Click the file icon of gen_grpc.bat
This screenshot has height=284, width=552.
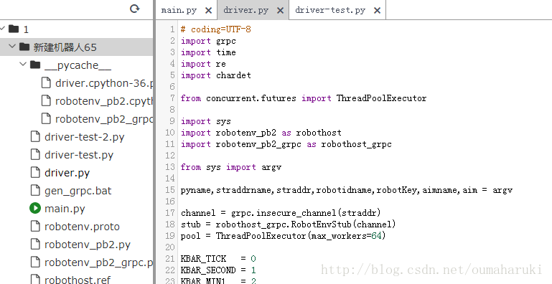click(35, 190)
